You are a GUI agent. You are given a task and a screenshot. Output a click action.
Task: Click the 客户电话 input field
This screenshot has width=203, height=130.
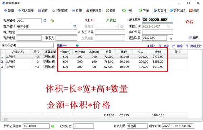click(x=29, y=38)
